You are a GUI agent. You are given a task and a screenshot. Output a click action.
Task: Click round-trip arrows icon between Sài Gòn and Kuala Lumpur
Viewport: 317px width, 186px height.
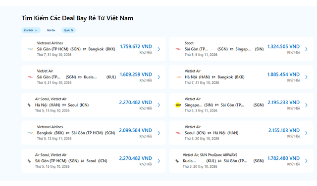pyautogui.click(x=80, y=77)
